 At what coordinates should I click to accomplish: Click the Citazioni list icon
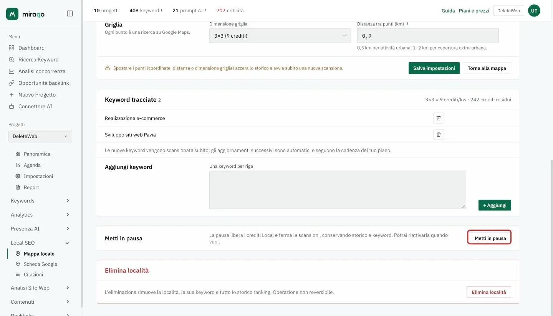point(18,275)
